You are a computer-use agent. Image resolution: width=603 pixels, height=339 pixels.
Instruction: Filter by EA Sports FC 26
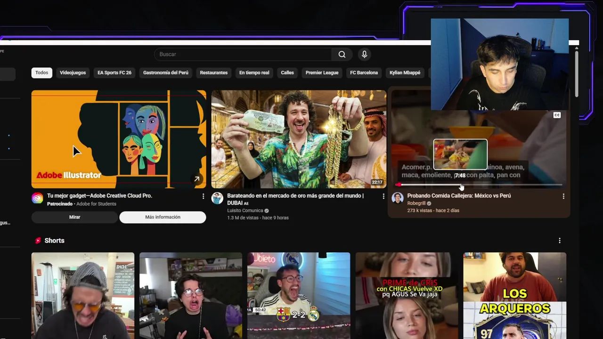point(114,73)
